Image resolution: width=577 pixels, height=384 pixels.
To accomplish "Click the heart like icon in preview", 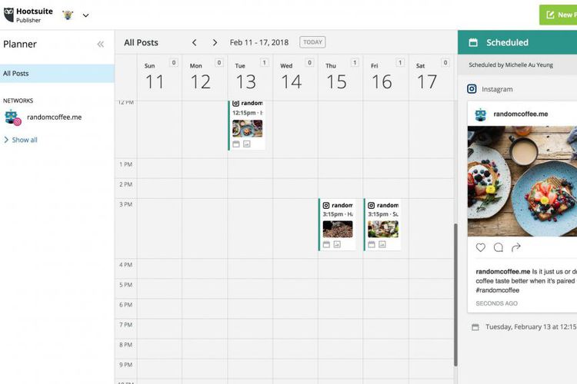I will point(481,247).
